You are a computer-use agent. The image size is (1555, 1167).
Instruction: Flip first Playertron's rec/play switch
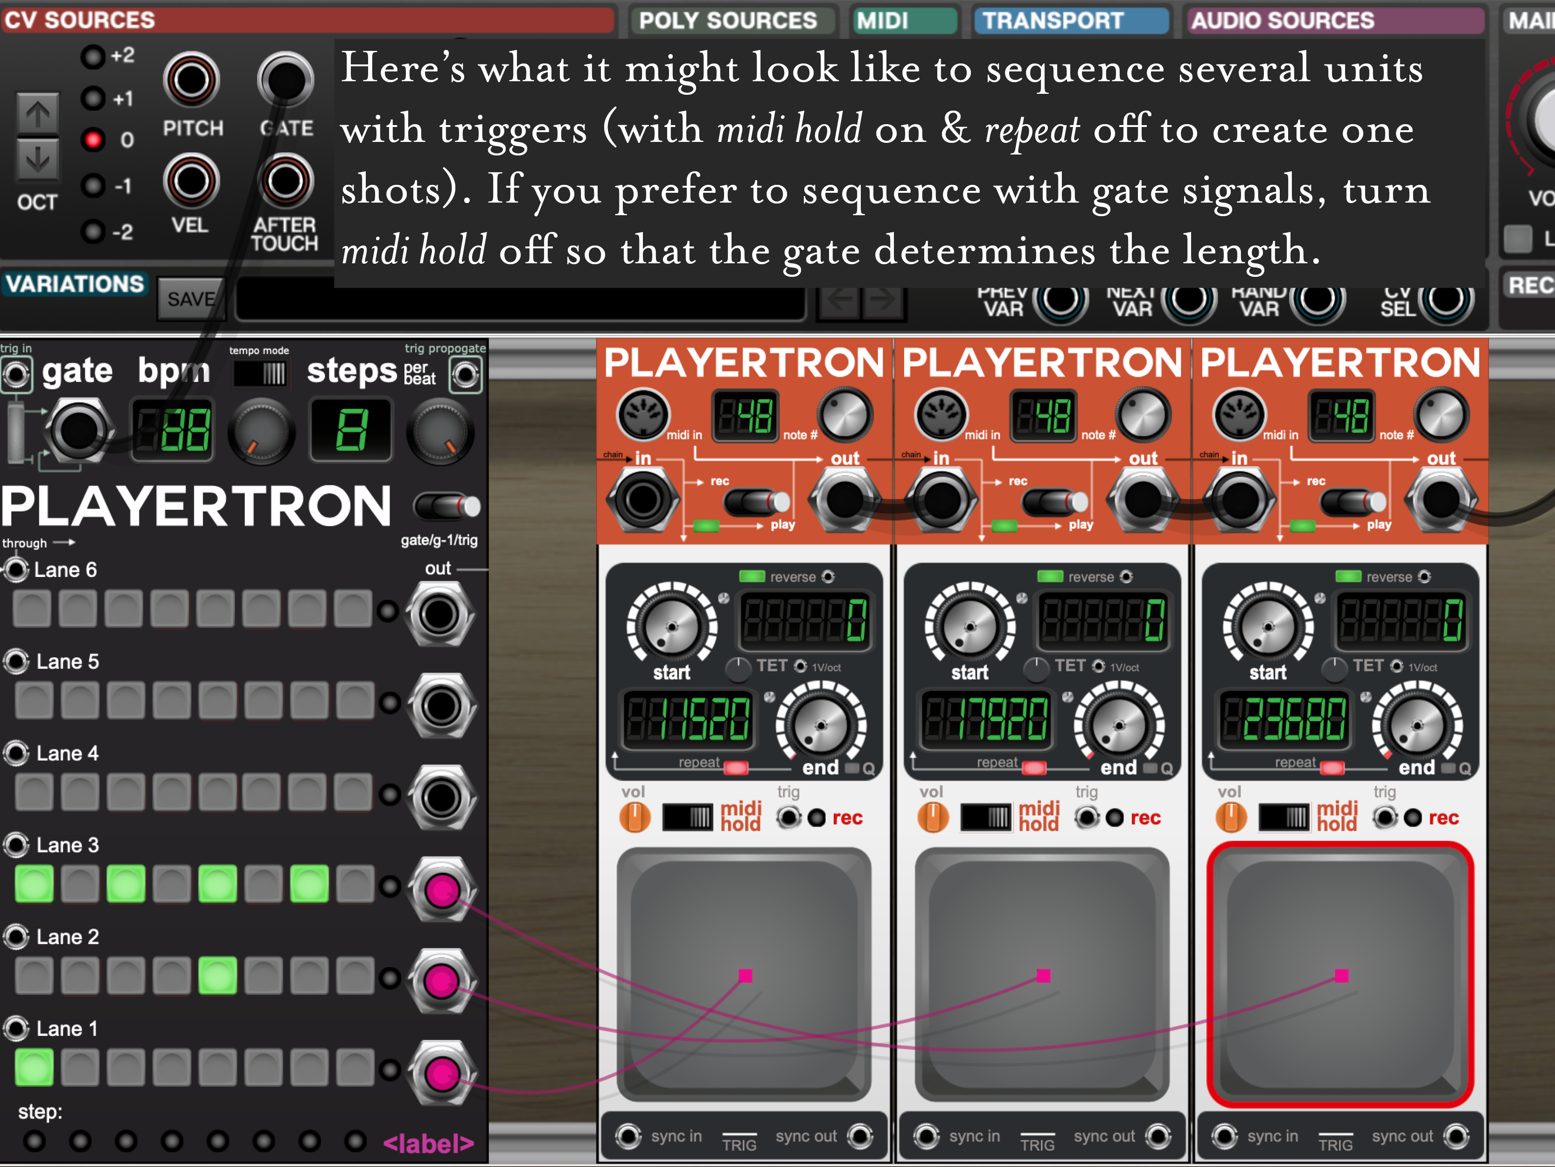point(756,502)
